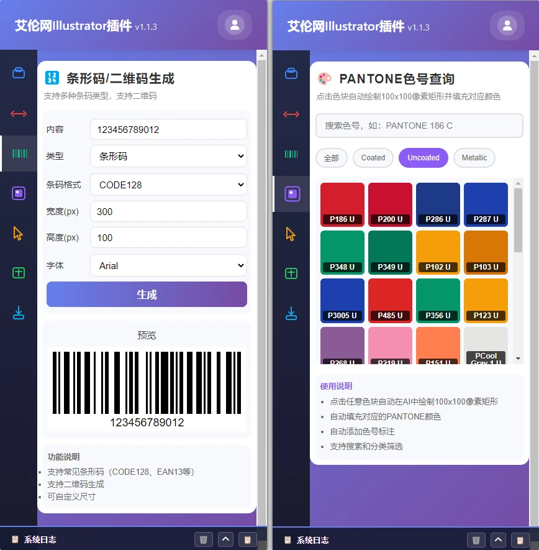Open the 字体 dropdown showing Arial
This screenshot has height=550, width=539.
pos(168,265)
